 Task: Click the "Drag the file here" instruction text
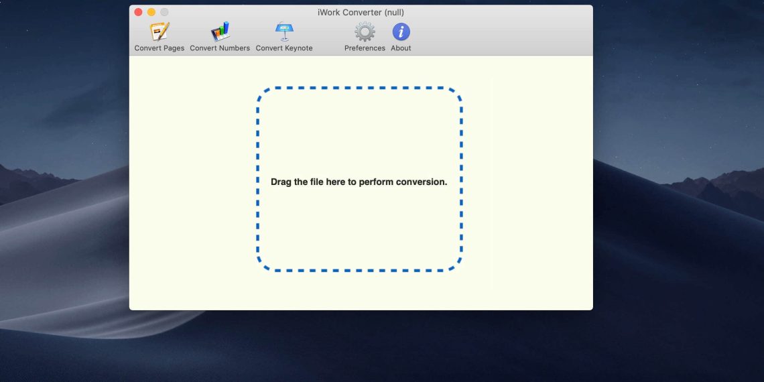pos(359,182)
